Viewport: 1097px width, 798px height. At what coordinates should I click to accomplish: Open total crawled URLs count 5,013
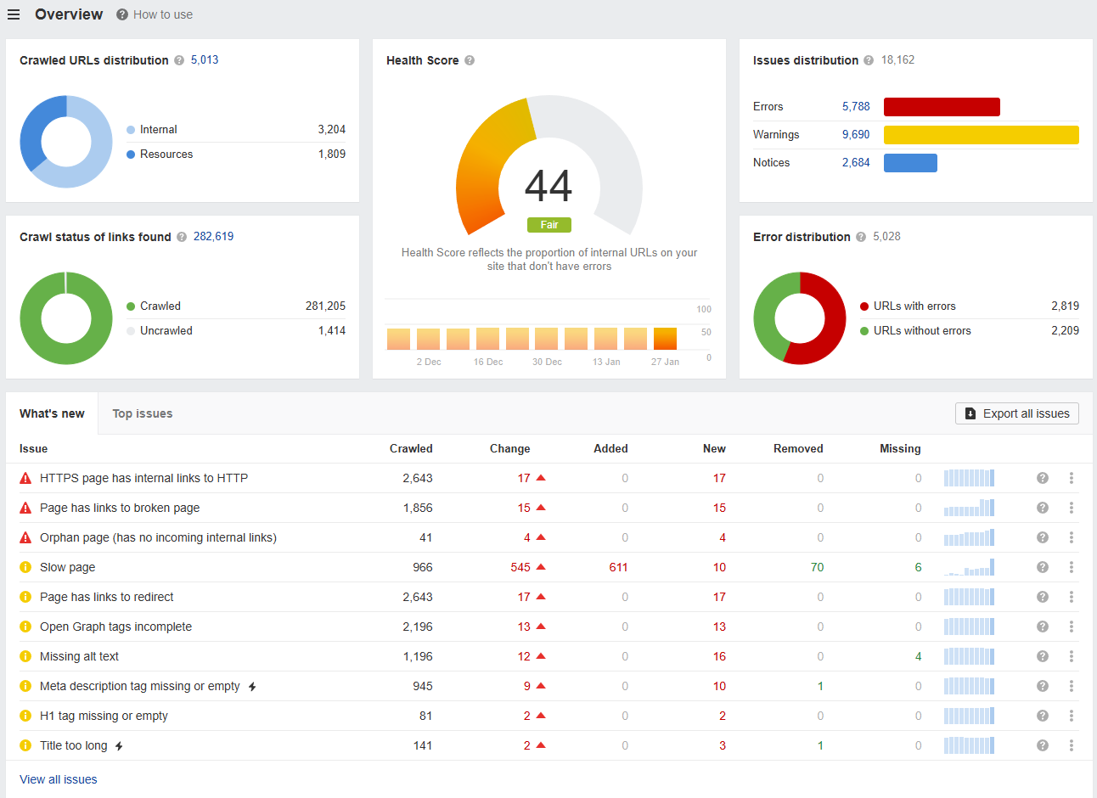pyautogui.click(x=205, y=60)
